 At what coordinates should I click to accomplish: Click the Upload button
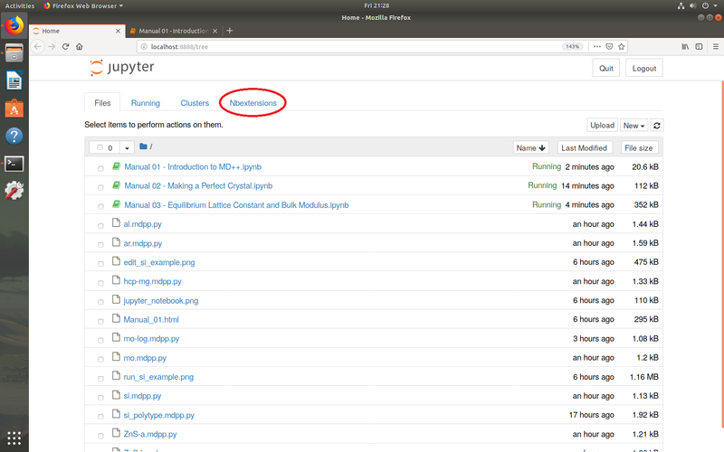[602, 126]
